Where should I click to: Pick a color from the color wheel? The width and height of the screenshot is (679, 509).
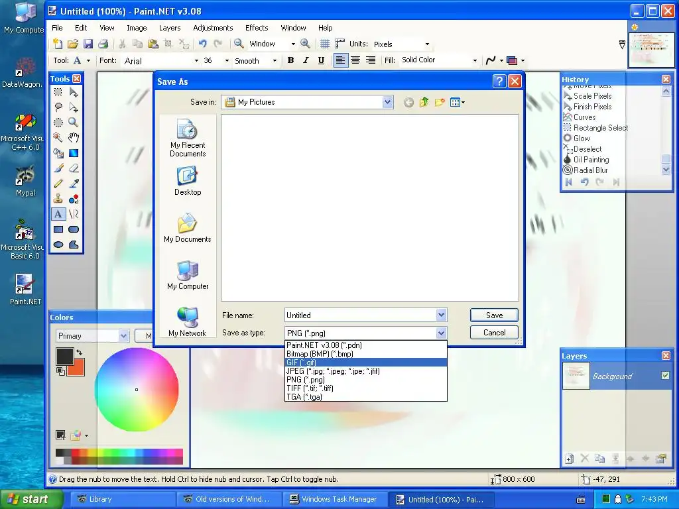137,390
